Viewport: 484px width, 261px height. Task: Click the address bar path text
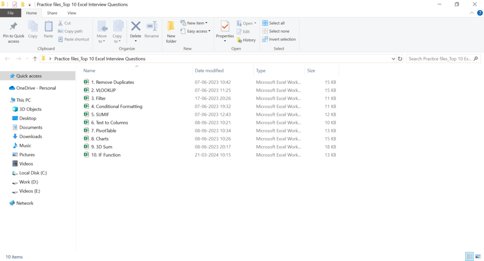point(100,59)
